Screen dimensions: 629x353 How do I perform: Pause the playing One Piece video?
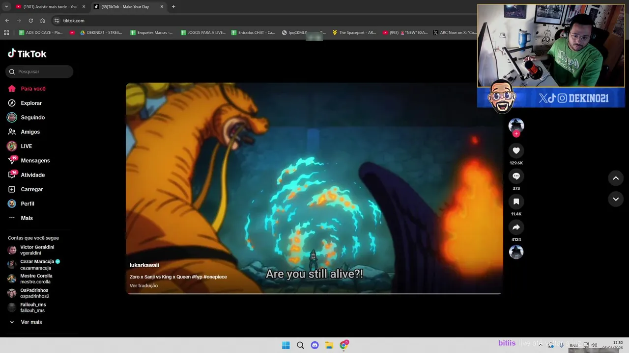(314, 188)
